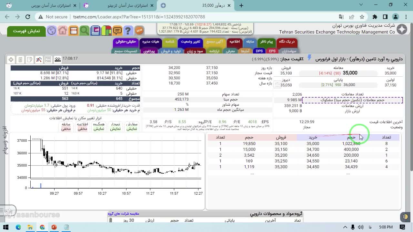
Task: Toggle the همگروه panel visibility
Action: coord(99,127)
